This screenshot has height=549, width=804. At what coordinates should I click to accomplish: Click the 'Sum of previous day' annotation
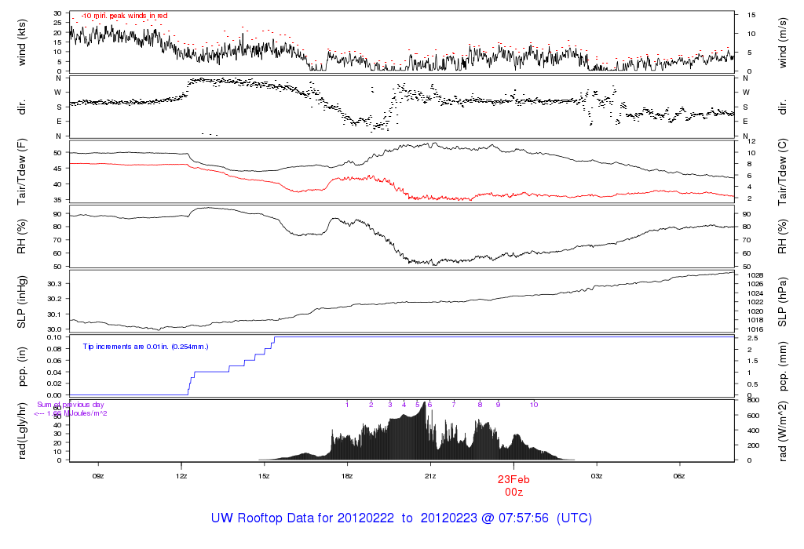click(70, 405)
